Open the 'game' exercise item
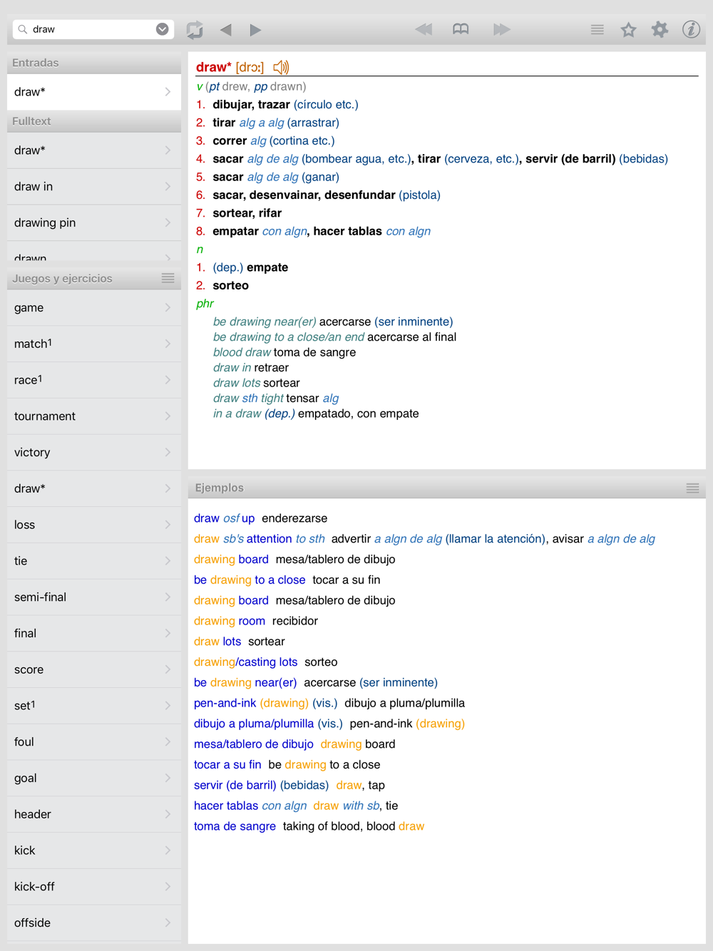713x951 pixels. 94,308
